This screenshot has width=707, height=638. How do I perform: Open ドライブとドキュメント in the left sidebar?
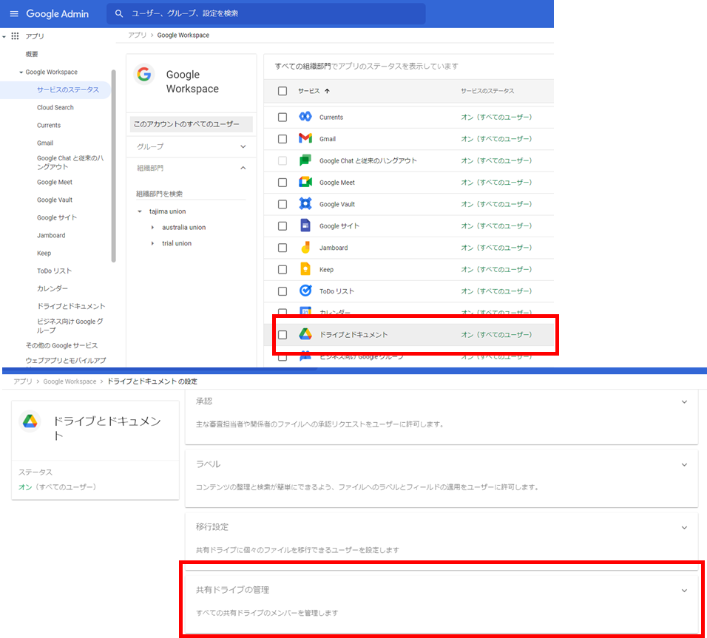(x=71, y=306)
